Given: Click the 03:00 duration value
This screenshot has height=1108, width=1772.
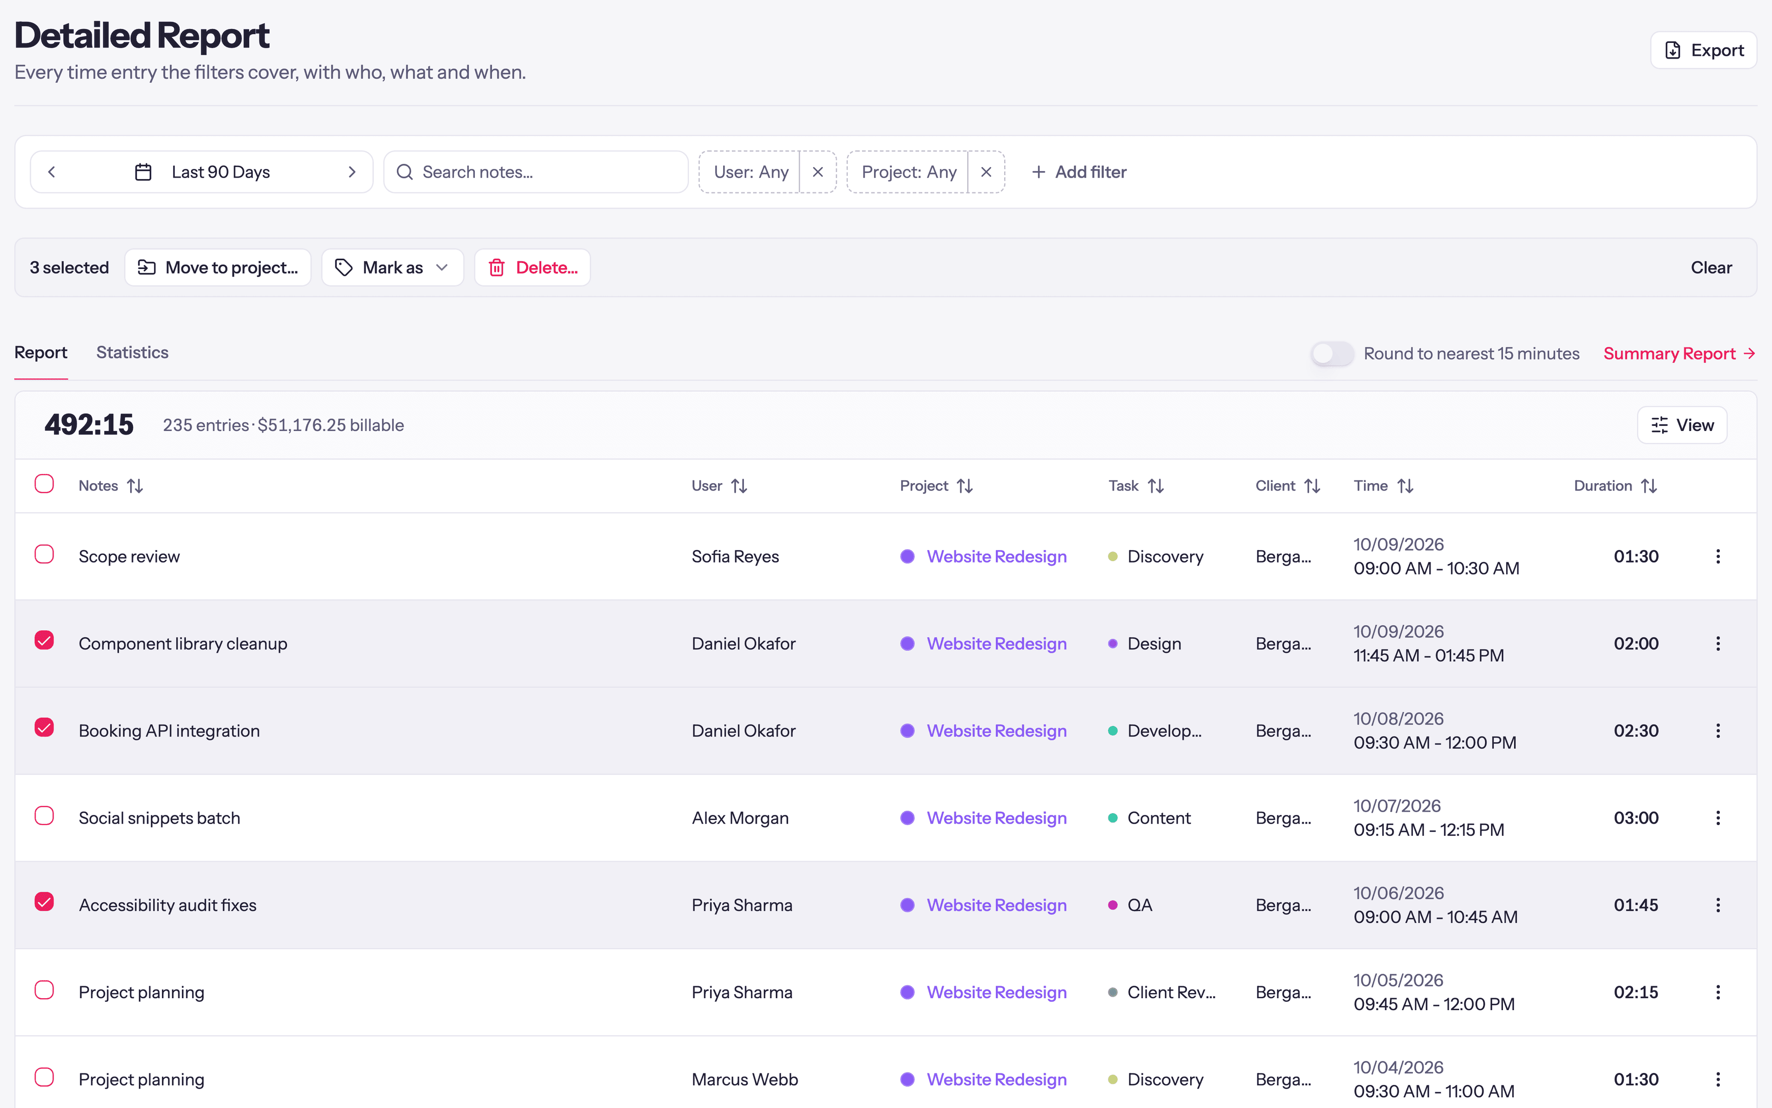Looking at the screenshot, I should pos(1636,818).
